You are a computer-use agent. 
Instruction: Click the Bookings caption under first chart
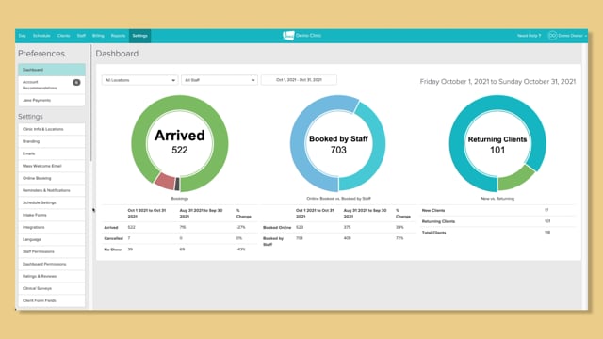[180, 199]
